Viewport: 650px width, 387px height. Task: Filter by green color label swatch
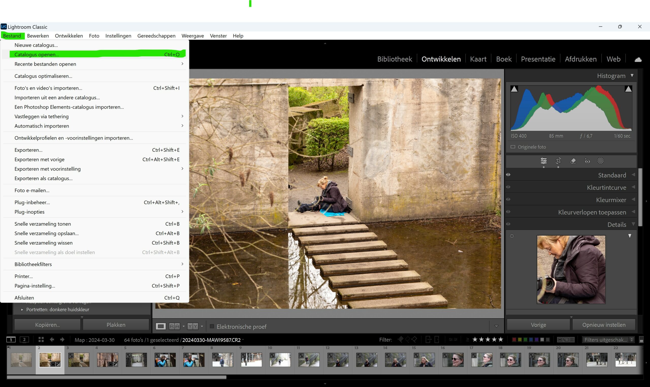coord(525,340)
